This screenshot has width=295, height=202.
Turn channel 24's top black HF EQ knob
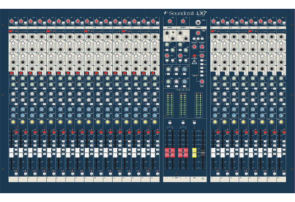pos(281,37)
